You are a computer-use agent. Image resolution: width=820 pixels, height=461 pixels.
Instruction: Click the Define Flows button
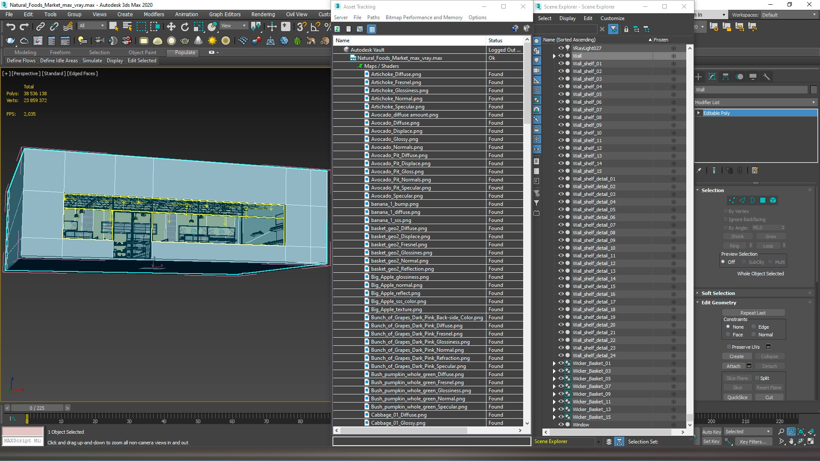pyautogui.click(x=21, y=61)
